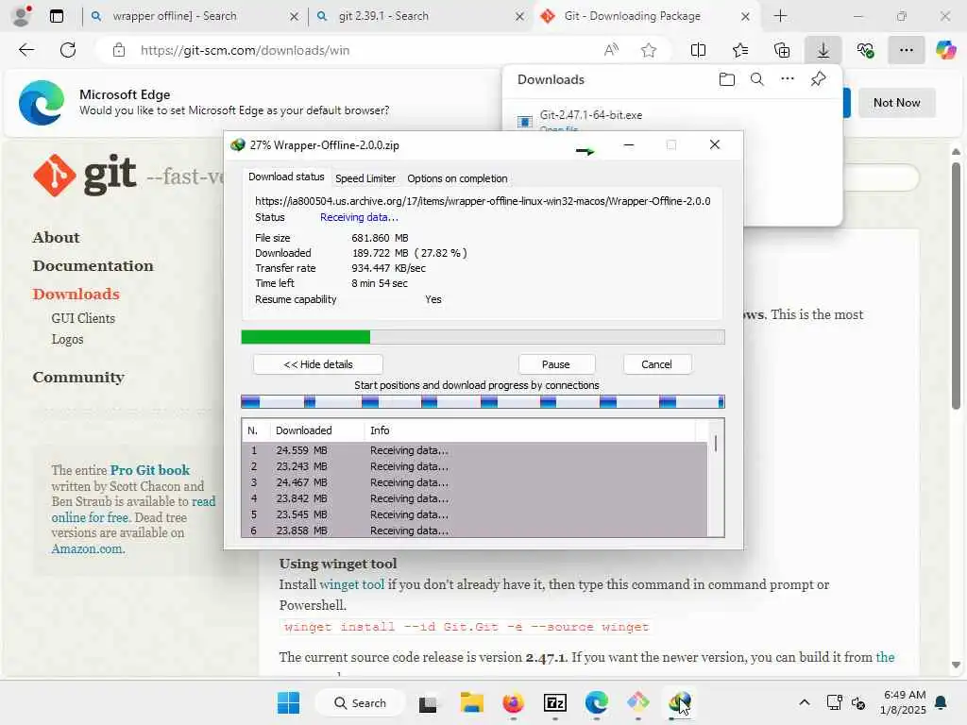The image size is (967, 725).
Task: Open the Edge tab actions menu icon
Action: tap(56, 16)
